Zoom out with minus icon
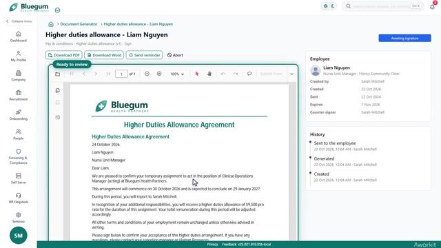This screenshot has height=248, width=441. click(x=147, y=74)
